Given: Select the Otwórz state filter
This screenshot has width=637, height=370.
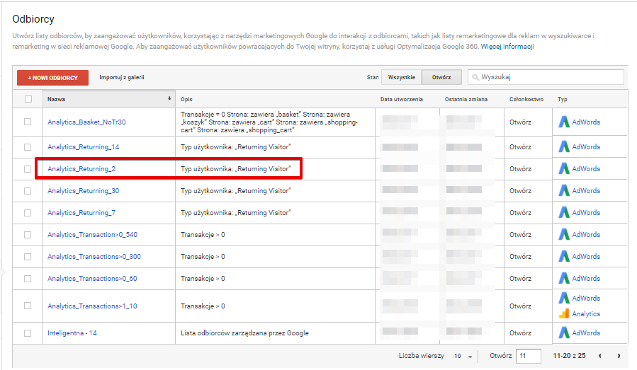Looking at the screenshot, I should point(441,77).
